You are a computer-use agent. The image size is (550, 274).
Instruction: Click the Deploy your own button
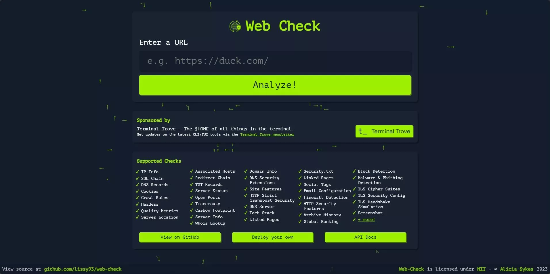[x=272, y=237]
